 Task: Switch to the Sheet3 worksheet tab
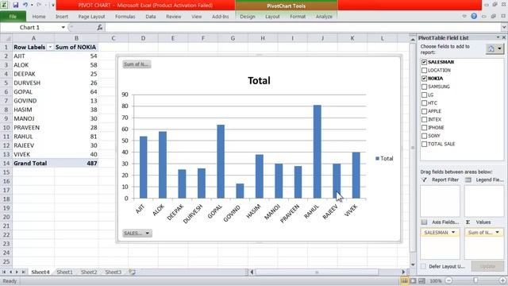click(113, 272)
